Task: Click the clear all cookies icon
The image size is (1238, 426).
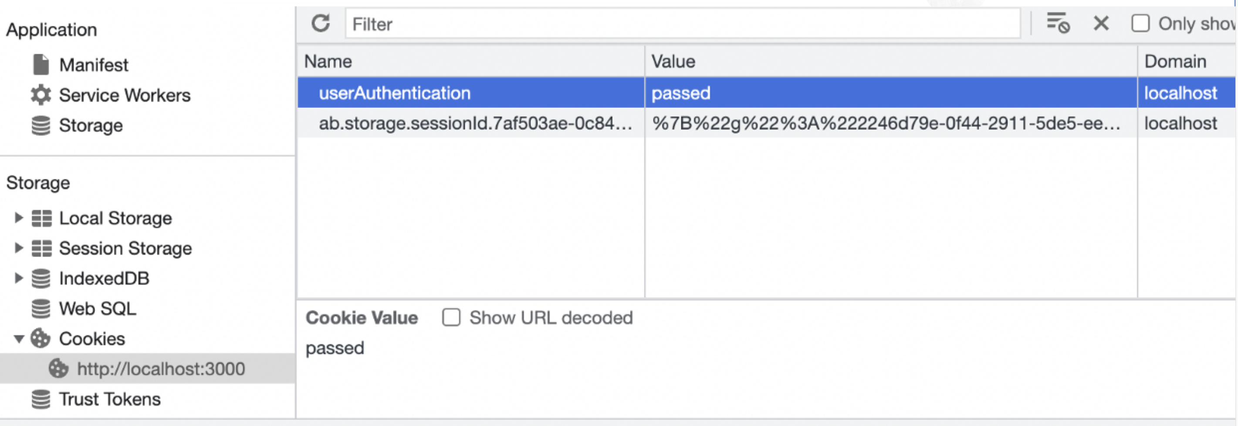Action: pyautogui.click(x=1058, y=23)
